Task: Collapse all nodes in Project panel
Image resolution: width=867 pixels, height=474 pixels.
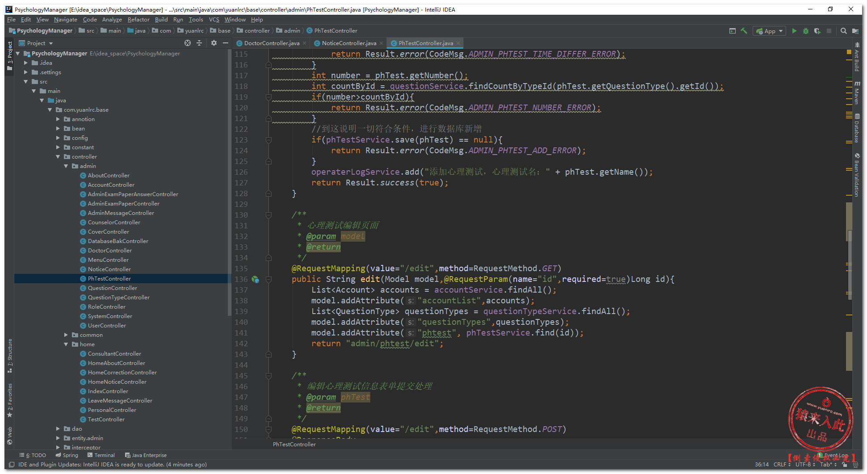Action: 199,43
